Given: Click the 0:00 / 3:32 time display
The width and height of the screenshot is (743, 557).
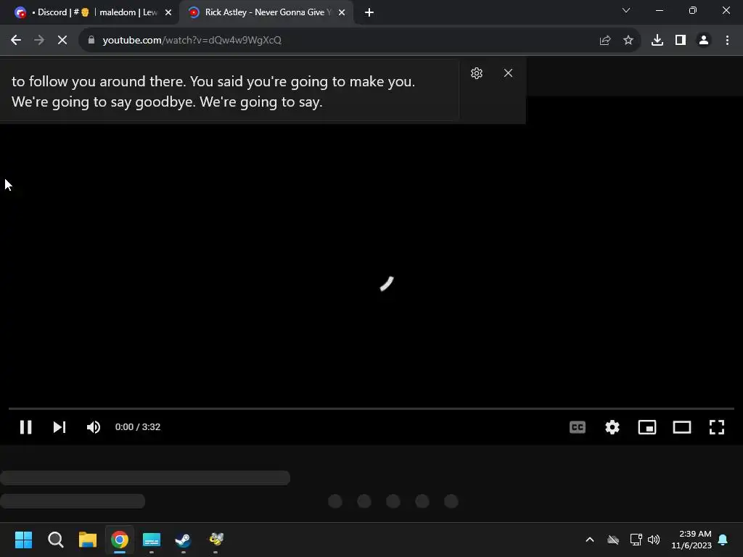Looking at the screenshot, I should coord(138,427).
